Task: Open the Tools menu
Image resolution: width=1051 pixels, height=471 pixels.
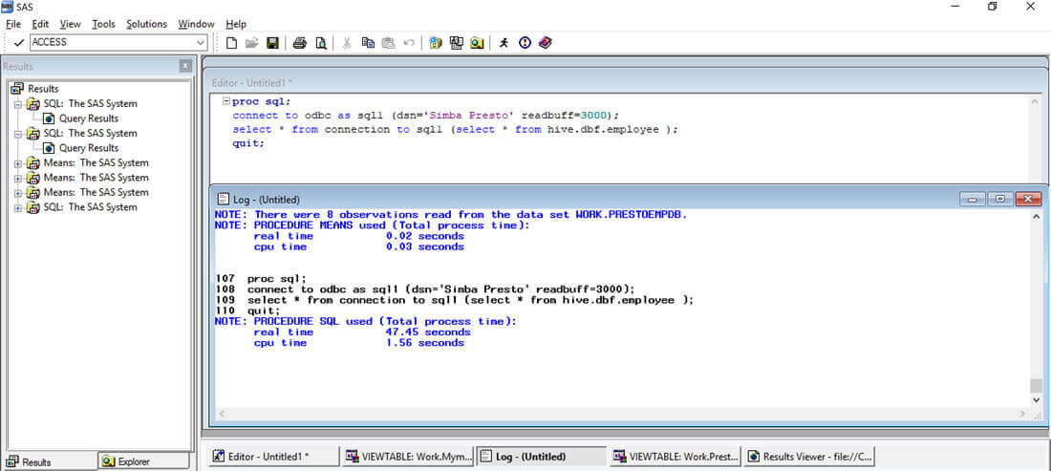Action: [x=103, y=24]
